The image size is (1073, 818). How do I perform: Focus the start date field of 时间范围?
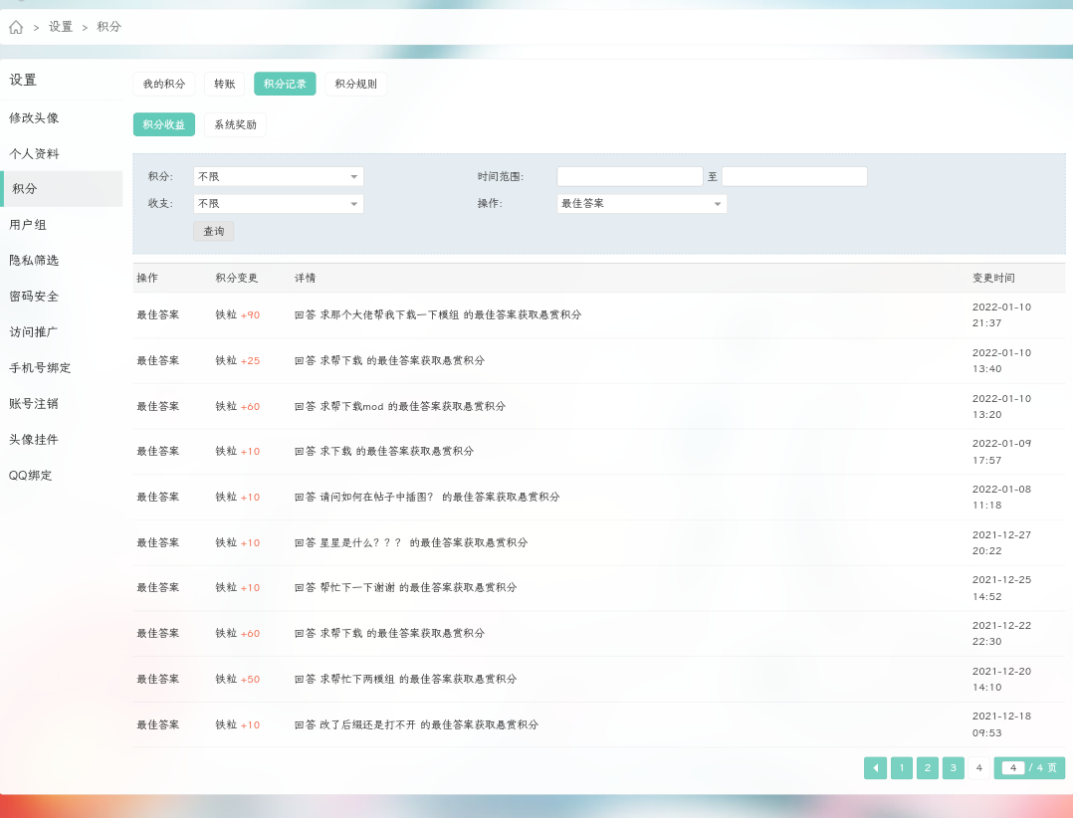tap(629, 176)
